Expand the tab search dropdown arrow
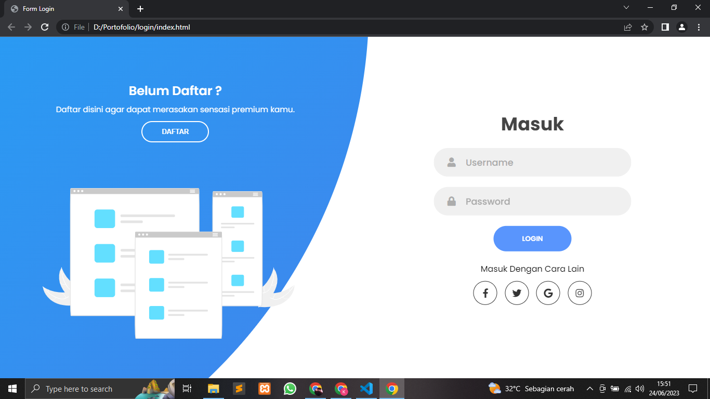 tap(626, 8)
